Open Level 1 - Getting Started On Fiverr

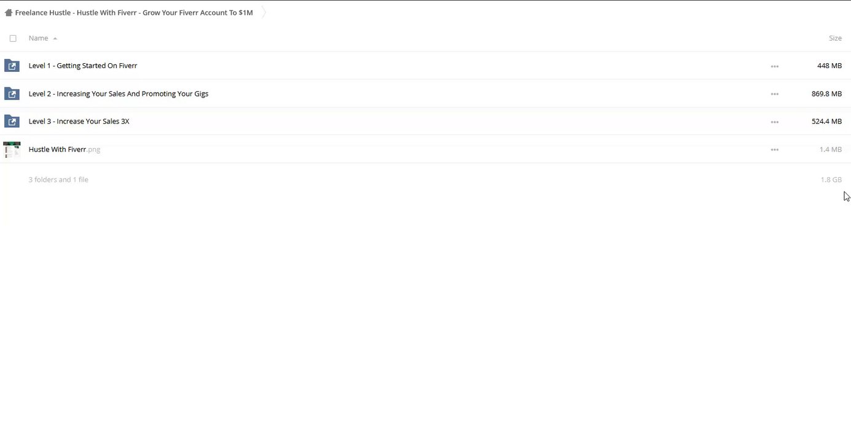83,66
